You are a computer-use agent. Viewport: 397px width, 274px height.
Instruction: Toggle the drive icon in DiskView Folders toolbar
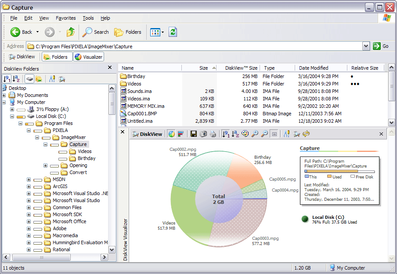pyautogui.click(x=29, y=79)
